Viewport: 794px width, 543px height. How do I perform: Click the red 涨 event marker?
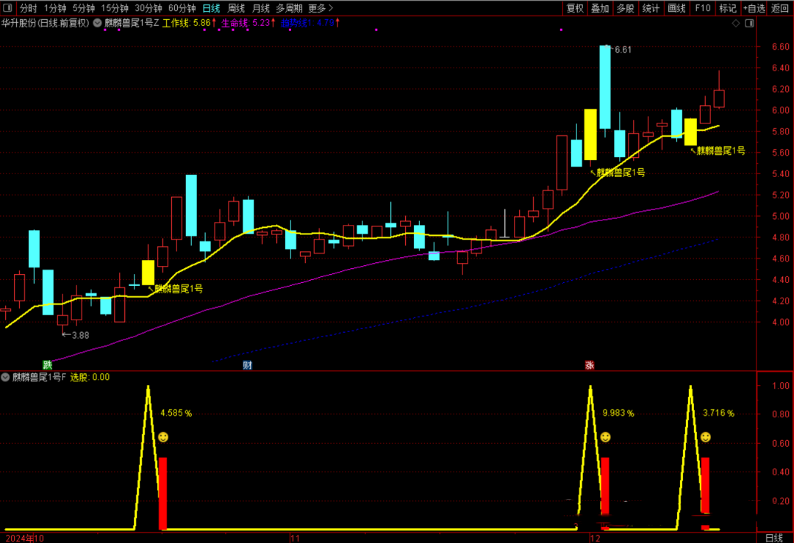(x=590, y=364)
